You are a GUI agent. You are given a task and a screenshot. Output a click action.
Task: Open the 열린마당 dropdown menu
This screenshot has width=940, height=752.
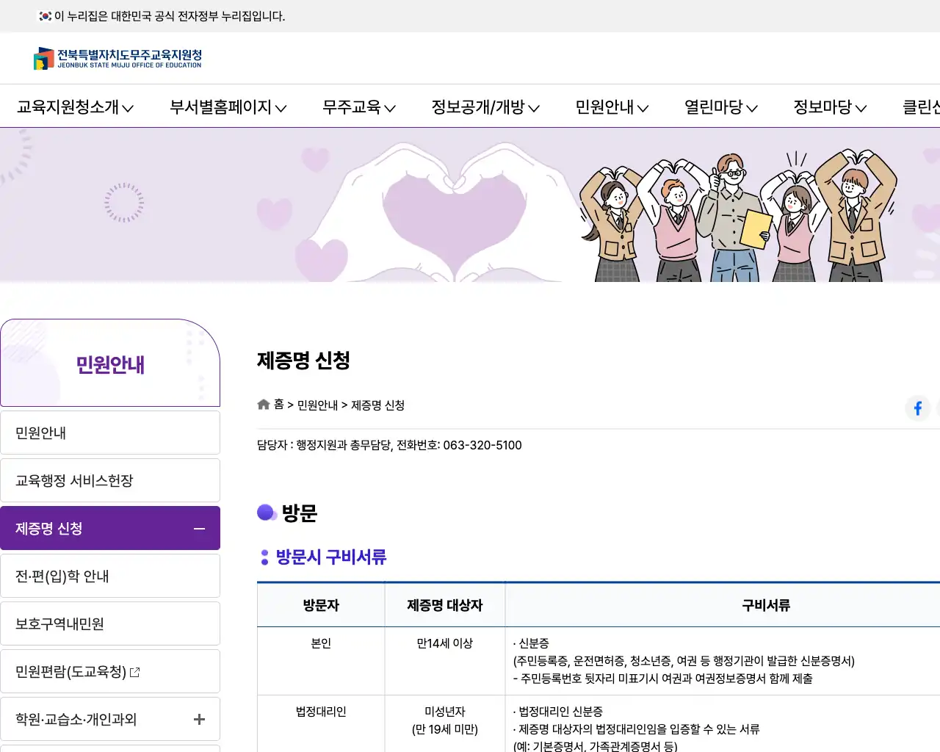coord(721,107)
